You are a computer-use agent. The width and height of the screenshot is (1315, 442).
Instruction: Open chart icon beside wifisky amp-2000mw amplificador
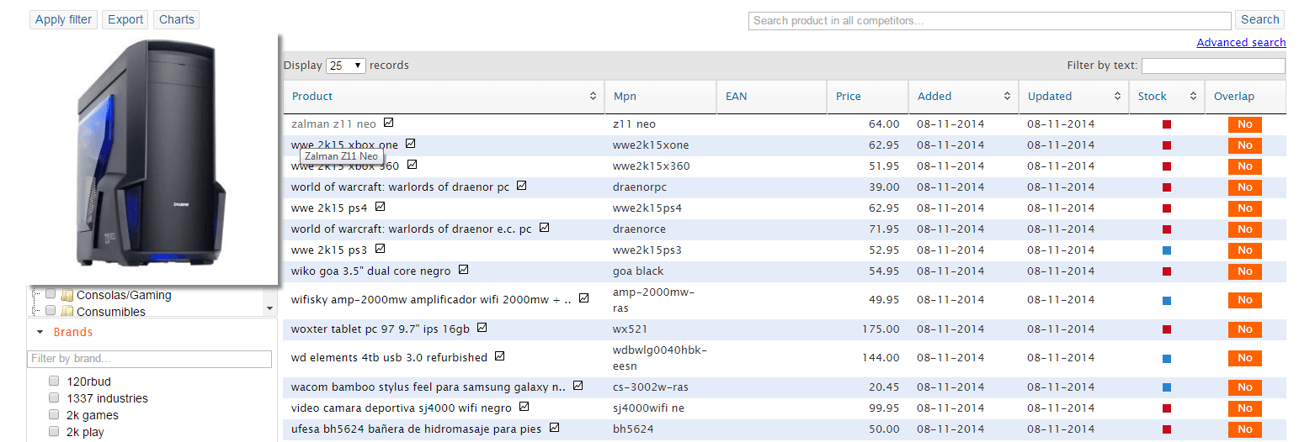pyautogui.click(x=583, y=298)
